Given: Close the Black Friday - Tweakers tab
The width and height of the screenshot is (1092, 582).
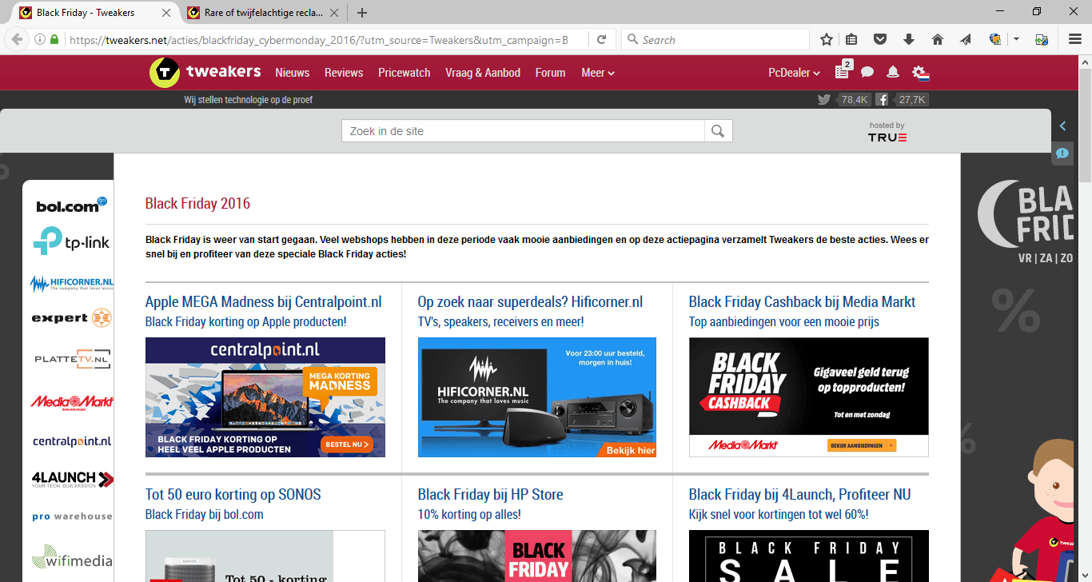Looking at the screenshot, I should [166, 13].
